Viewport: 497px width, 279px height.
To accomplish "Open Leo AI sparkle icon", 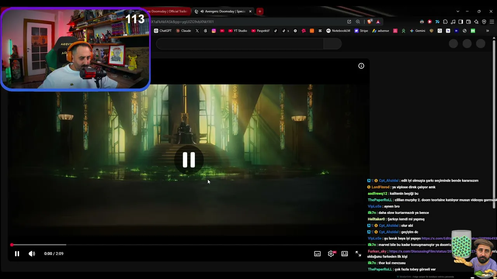I will click(x=476, y=22).
